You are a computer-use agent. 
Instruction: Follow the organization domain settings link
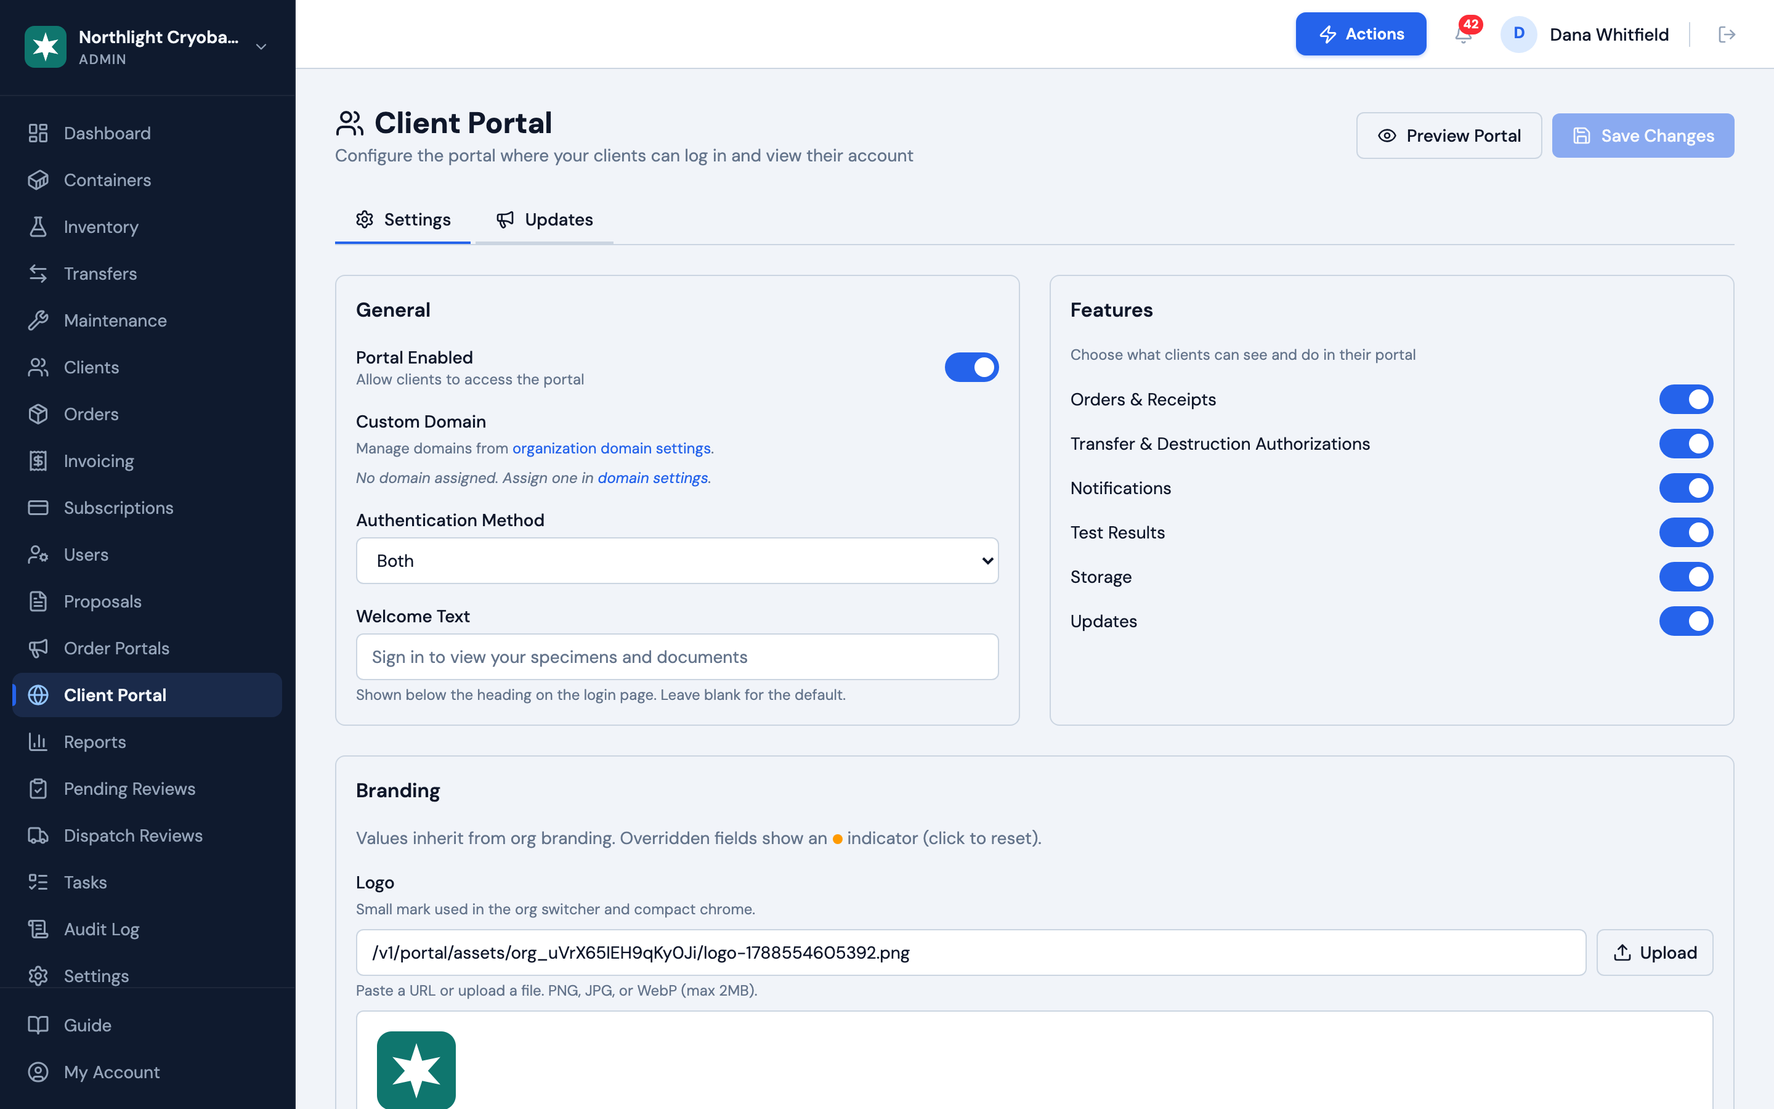tap(612, 448)
